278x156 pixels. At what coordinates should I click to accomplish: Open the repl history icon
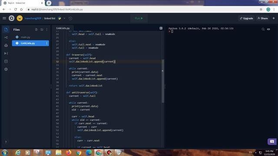pos(70,18)
